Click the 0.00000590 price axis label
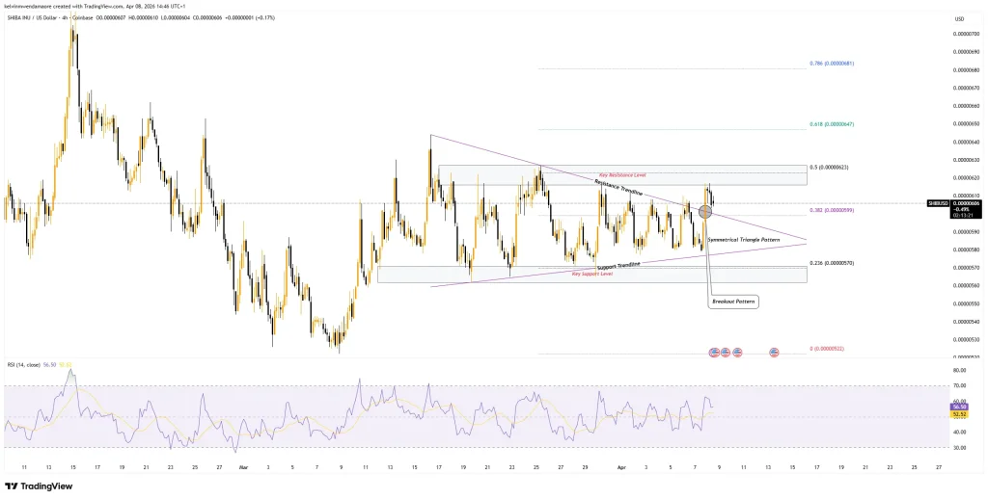This screenshot has width=988, height=499. (966, 232)
